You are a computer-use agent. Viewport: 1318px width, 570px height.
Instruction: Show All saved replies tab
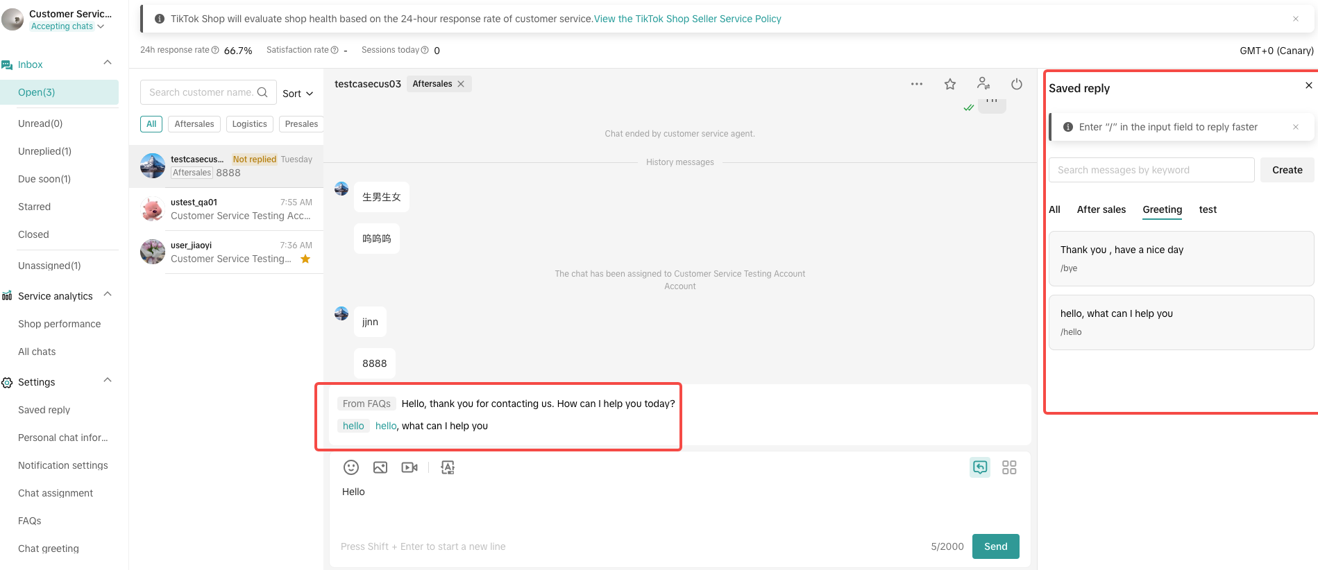1054,209
